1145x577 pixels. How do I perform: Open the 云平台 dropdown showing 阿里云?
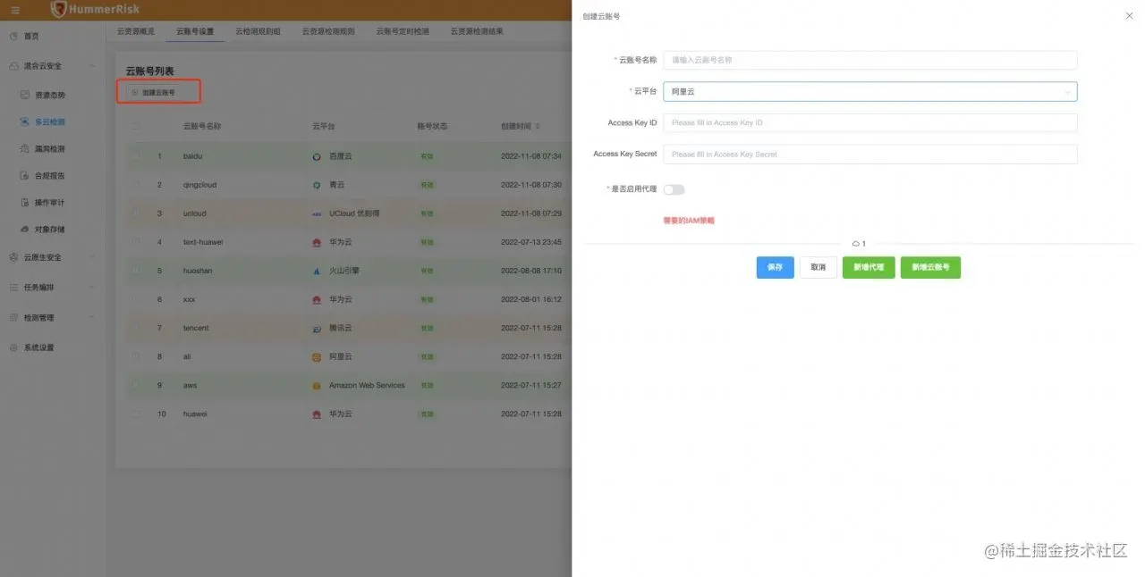(869, 91)
